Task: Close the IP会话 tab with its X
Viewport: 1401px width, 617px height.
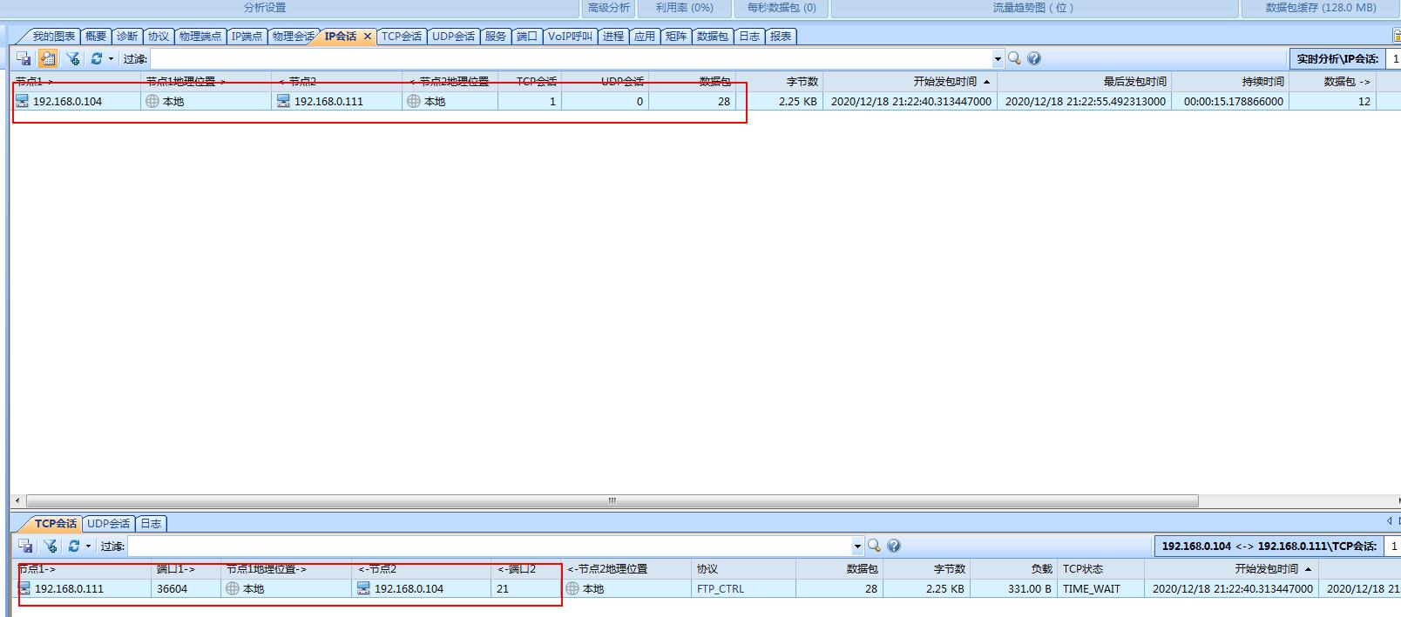Action: (368, 37)
